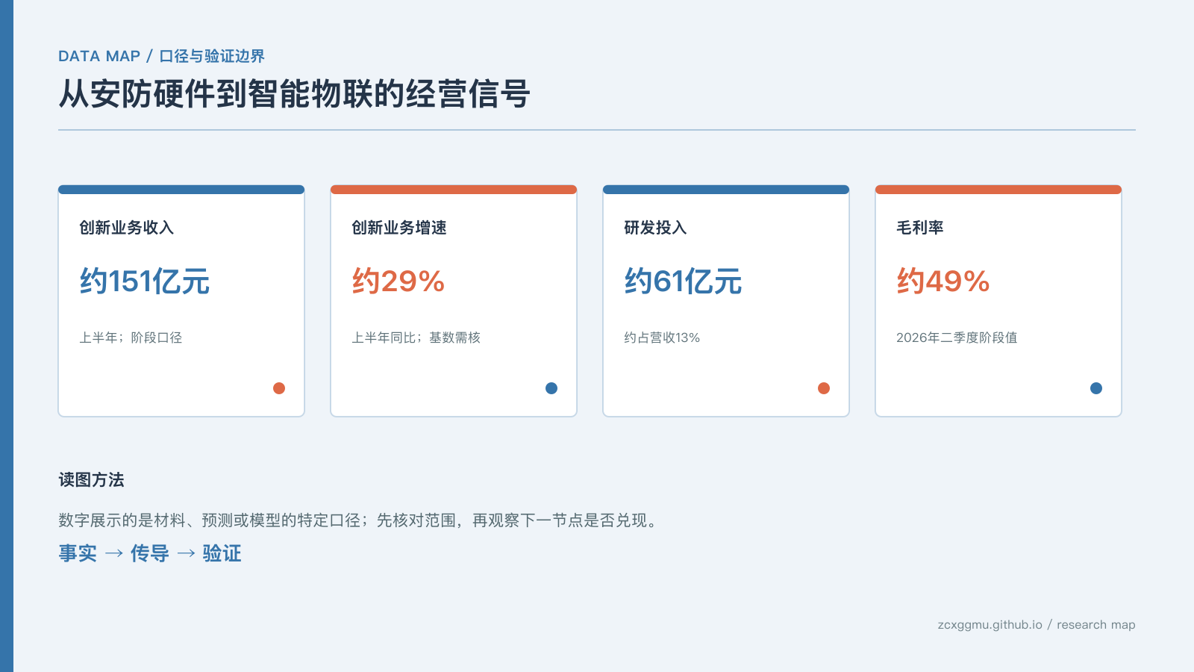Click the DATA MAP / 口径与验证边界 header label

(161, 56)
